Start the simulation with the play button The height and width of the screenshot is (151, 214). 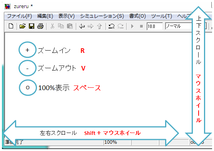click(x=132, y=26)
